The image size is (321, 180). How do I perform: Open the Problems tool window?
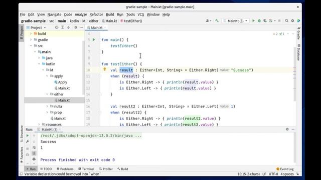pos(65,169)
